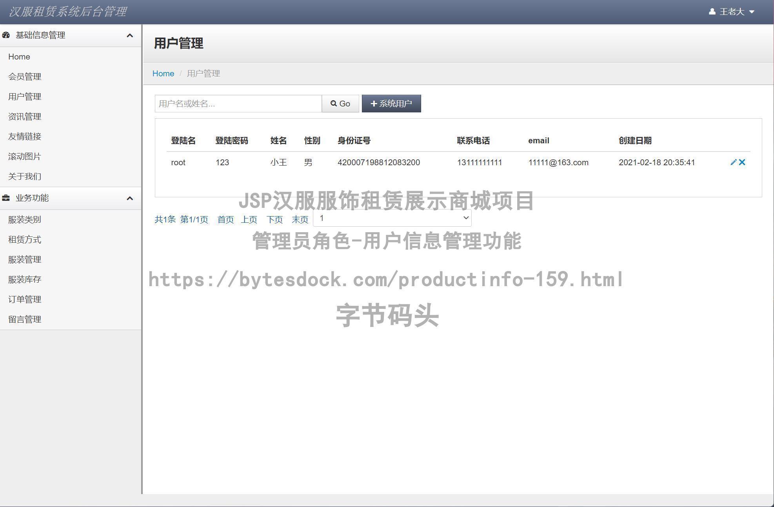Click the ID number 420007198812083200
The height and width of the screenshot is (507, 774).
point(379,162)
